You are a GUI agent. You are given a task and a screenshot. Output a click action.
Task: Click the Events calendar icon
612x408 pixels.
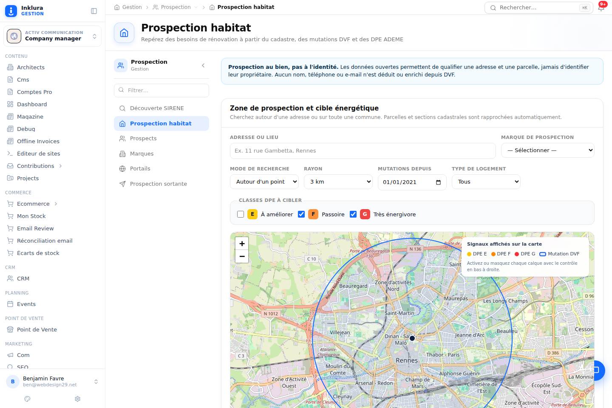click(x=10, y=304)
